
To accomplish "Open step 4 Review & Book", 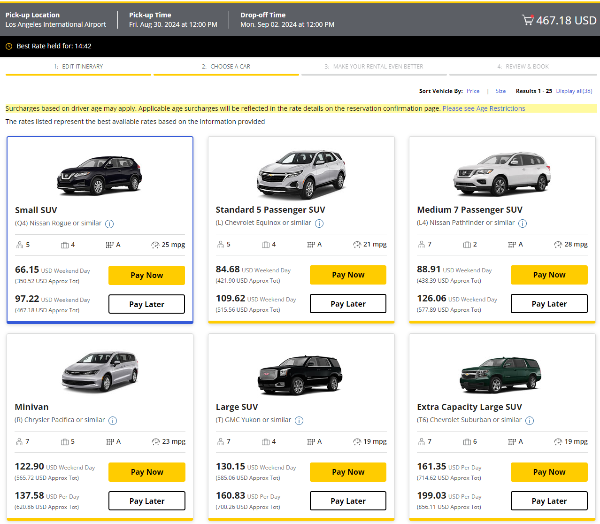I will pos(523,67).
